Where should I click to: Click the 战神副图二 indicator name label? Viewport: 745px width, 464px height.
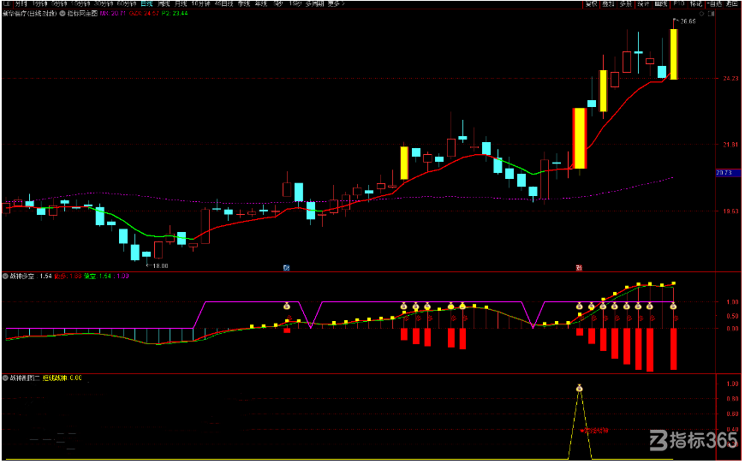[25, 378]
